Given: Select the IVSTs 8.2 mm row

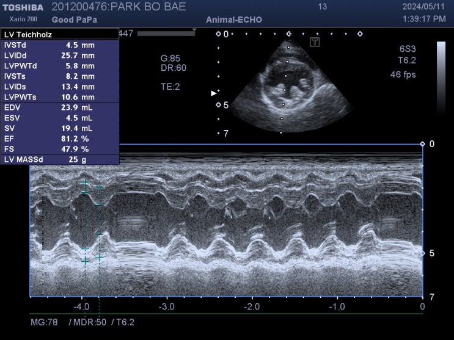Looking at the screenshot, I should tap(60, 76).
